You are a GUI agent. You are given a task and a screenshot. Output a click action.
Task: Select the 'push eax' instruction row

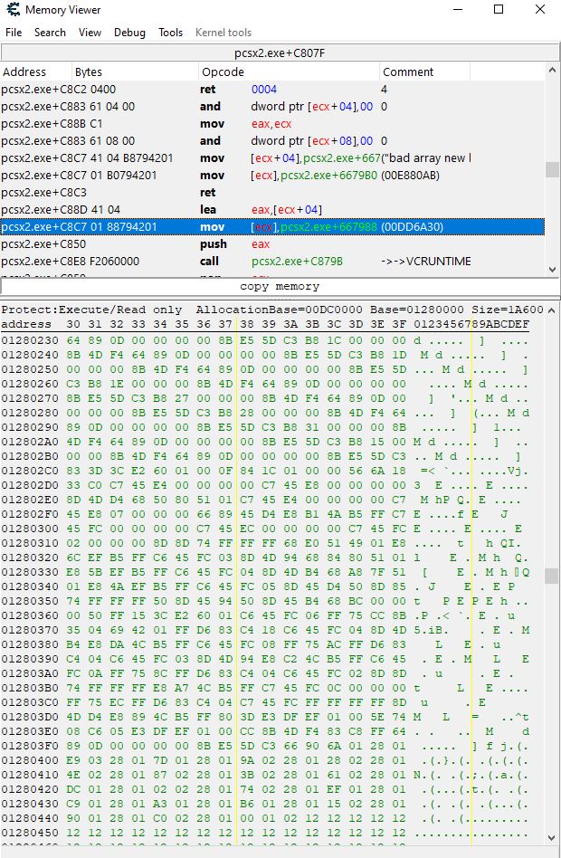[272, 244]
